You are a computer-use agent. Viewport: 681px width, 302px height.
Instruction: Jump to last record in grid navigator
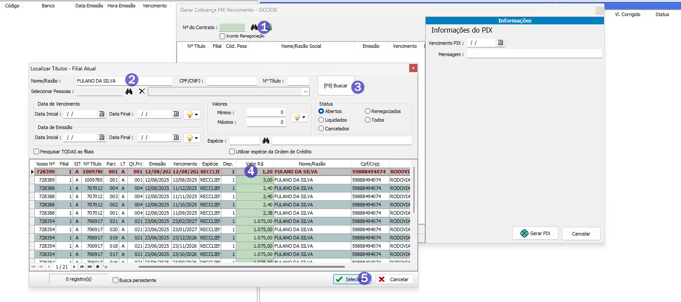90,267
